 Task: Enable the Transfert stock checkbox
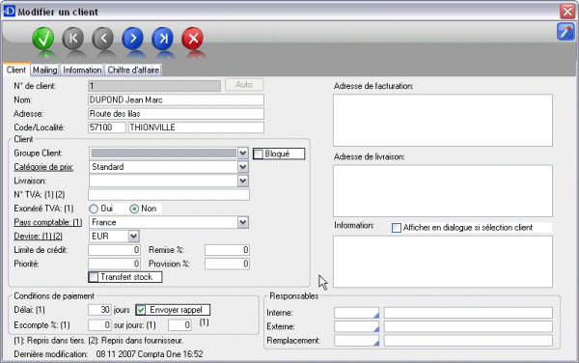click(x=94, y=277)
